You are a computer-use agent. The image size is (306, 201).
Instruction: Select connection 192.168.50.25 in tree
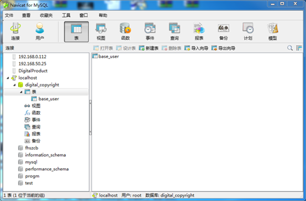33,64
